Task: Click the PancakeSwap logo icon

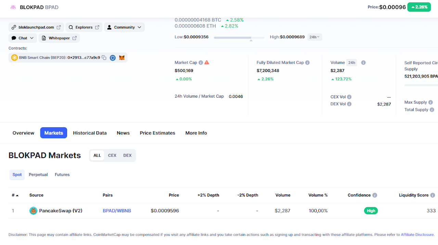Action: (33, 211)
